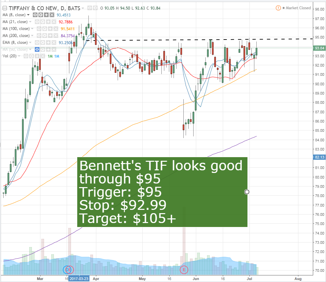Open EMA (8, close) settings gear

43,42
